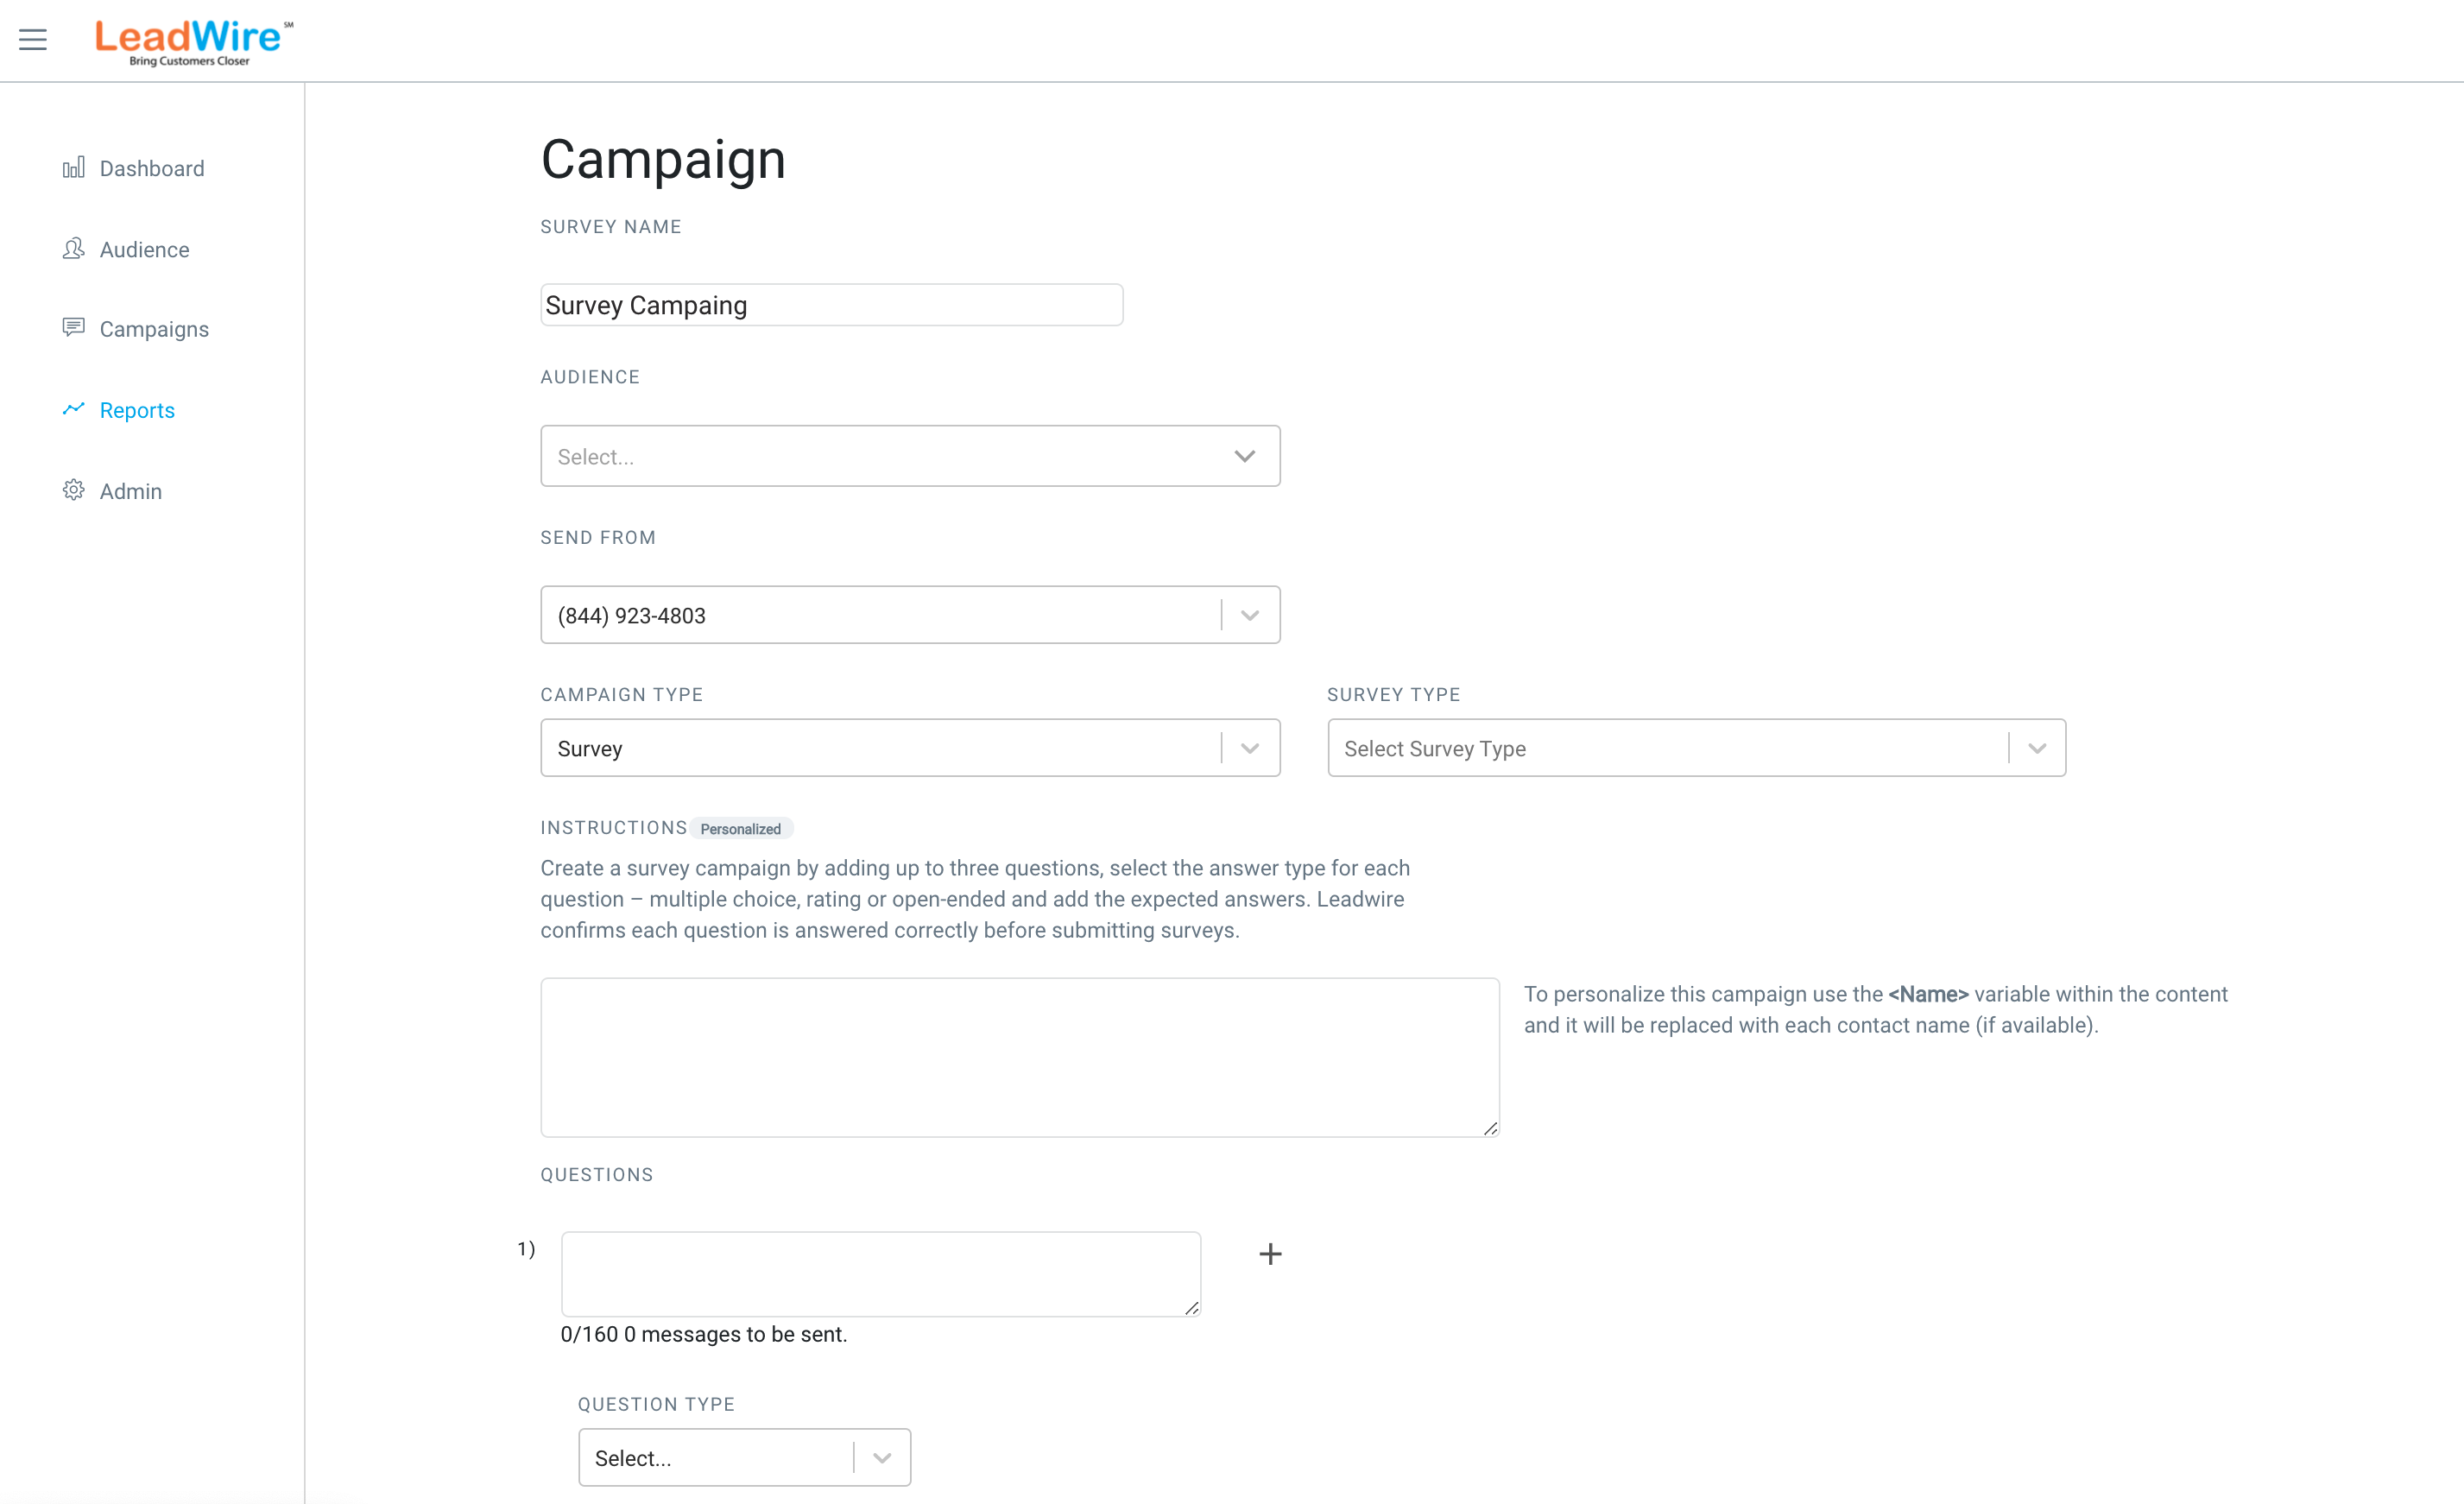This screenshot has width=2464, height=1504.
Task: Open the Select Survey Type dropdown
Action: (1696, 748)
